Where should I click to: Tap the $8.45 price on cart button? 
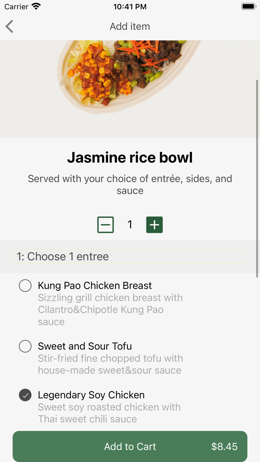click(224, 446)
